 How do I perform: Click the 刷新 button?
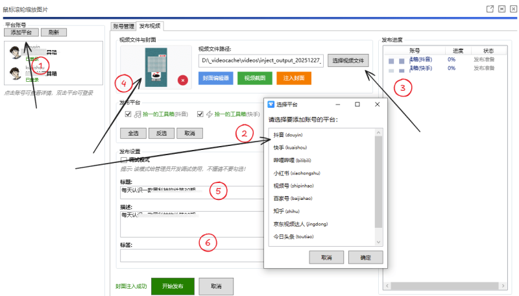pyautogui.click(x=54, y=32)
